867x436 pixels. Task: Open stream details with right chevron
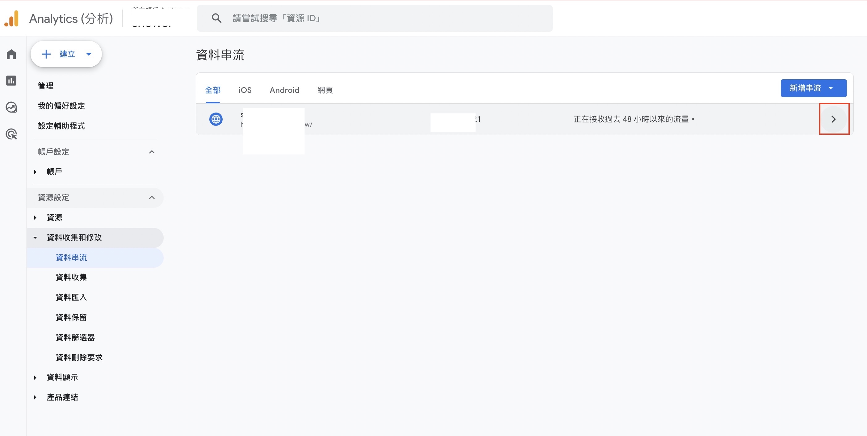[833, 119]
